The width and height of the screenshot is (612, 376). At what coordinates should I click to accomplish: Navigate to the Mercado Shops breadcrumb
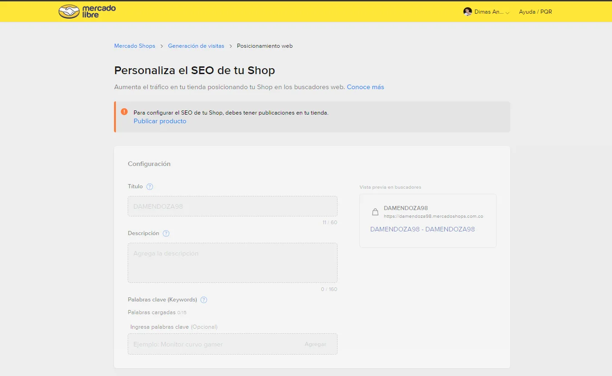[134, 45]
